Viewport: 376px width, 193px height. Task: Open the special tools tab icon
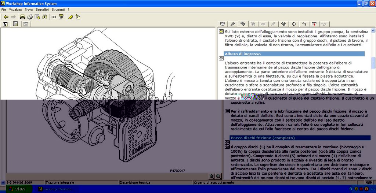coord(283,24)
